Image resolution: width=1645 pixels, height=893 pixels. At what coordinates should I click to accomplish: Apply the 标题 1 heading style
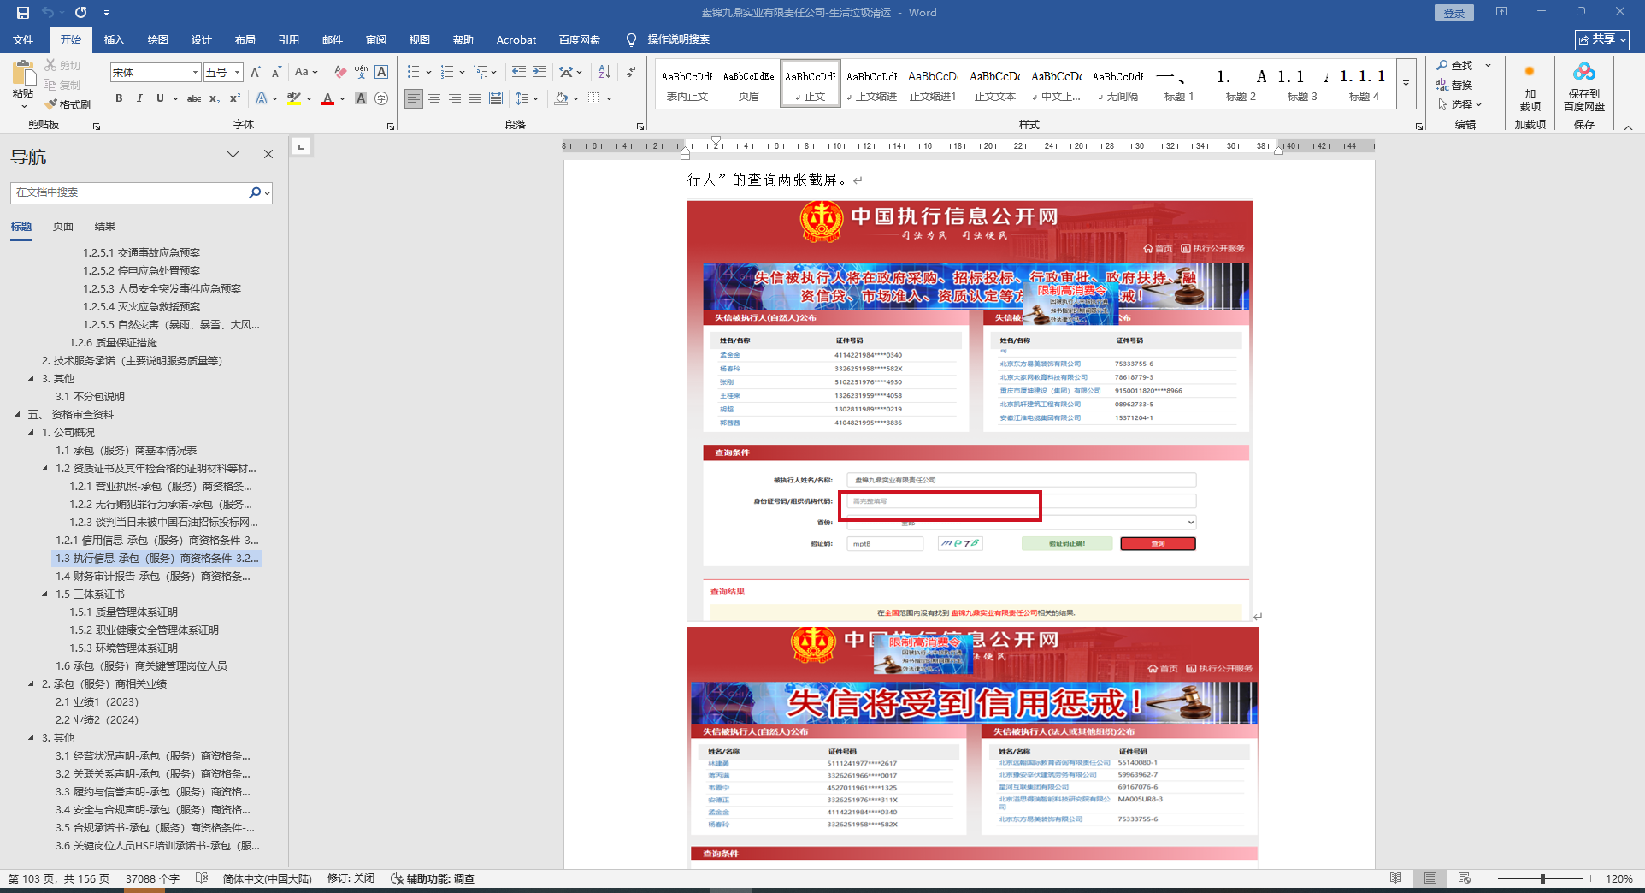1179,84
